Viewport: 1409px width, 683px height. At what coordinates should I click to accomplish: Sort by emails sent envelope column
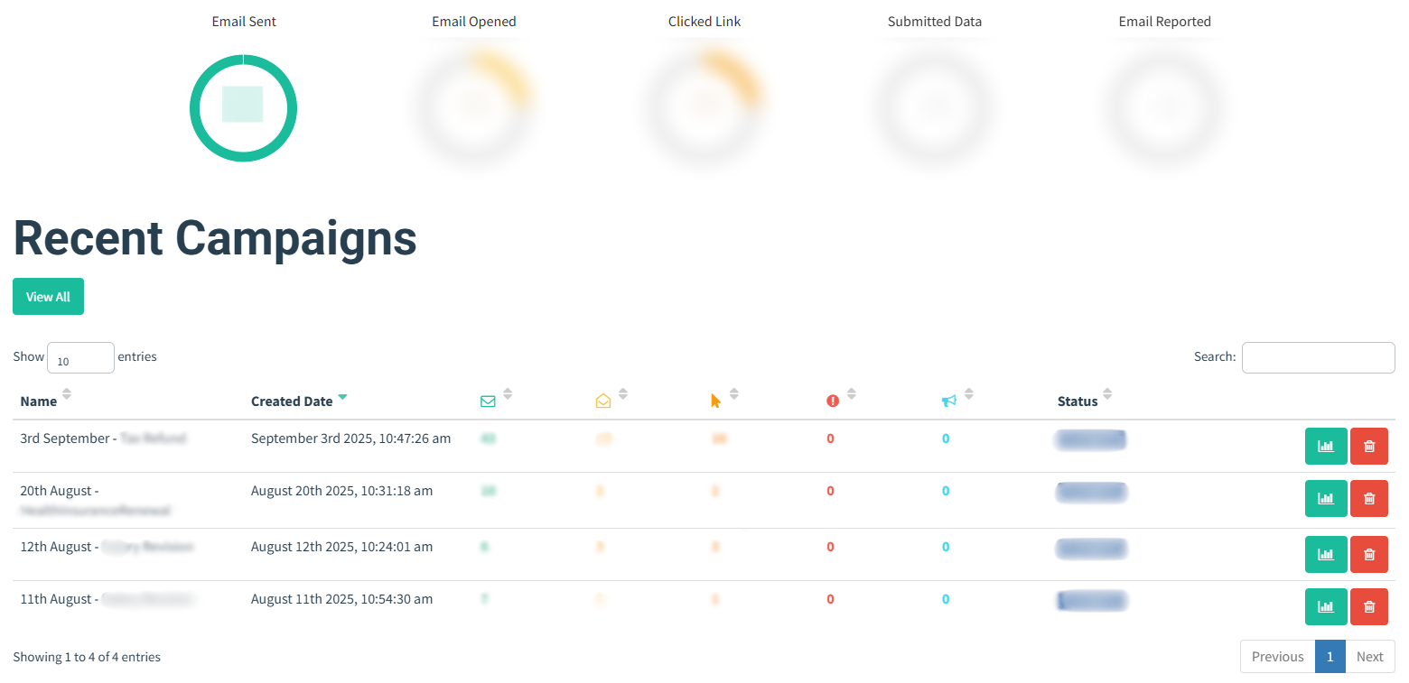click(489, 401)
